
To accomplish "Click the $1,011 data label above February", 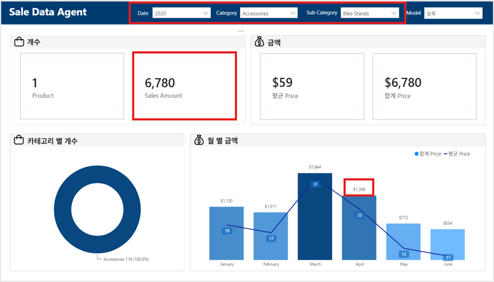I will (271, 206).
